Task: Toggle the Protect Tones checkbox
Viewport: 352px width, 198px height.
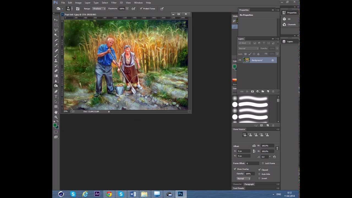Action: click(x=141, y=9)
